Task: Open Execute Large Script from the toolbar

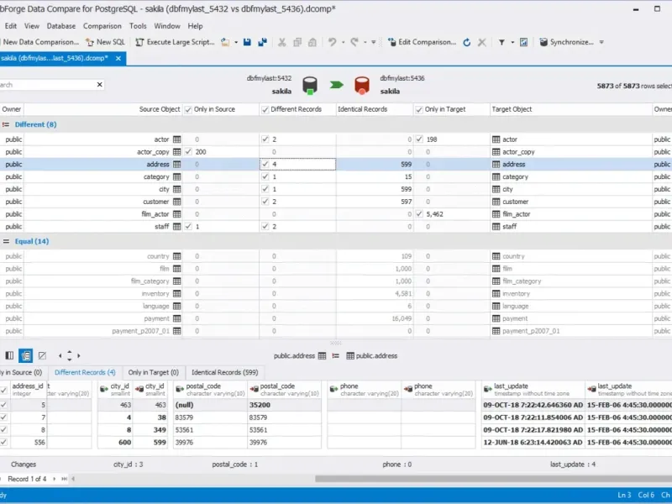Action: [x=175, y=41]
